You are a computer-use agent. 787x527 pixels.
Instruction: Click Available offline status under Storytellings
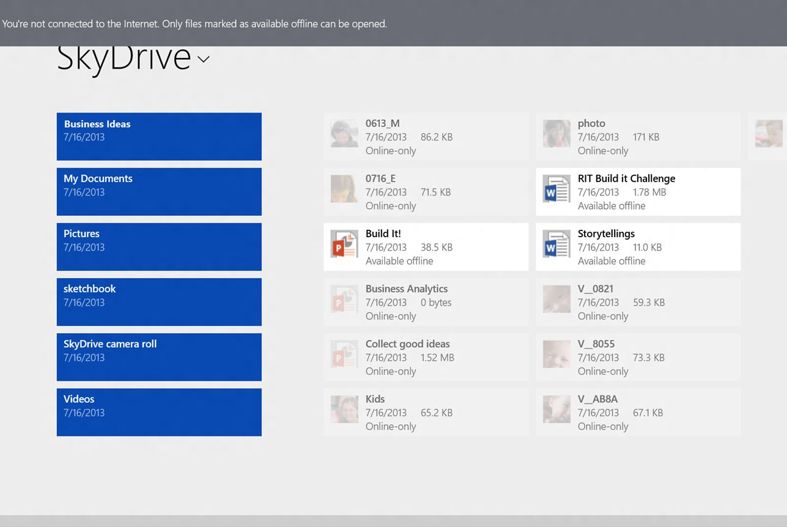click(x=611, y=261)
